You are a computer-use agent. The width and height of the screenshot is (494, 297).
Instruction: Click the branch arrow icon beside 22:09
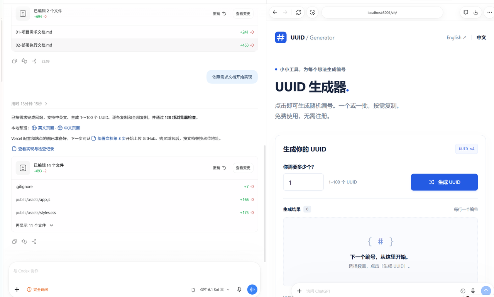(x=34, y=61)
